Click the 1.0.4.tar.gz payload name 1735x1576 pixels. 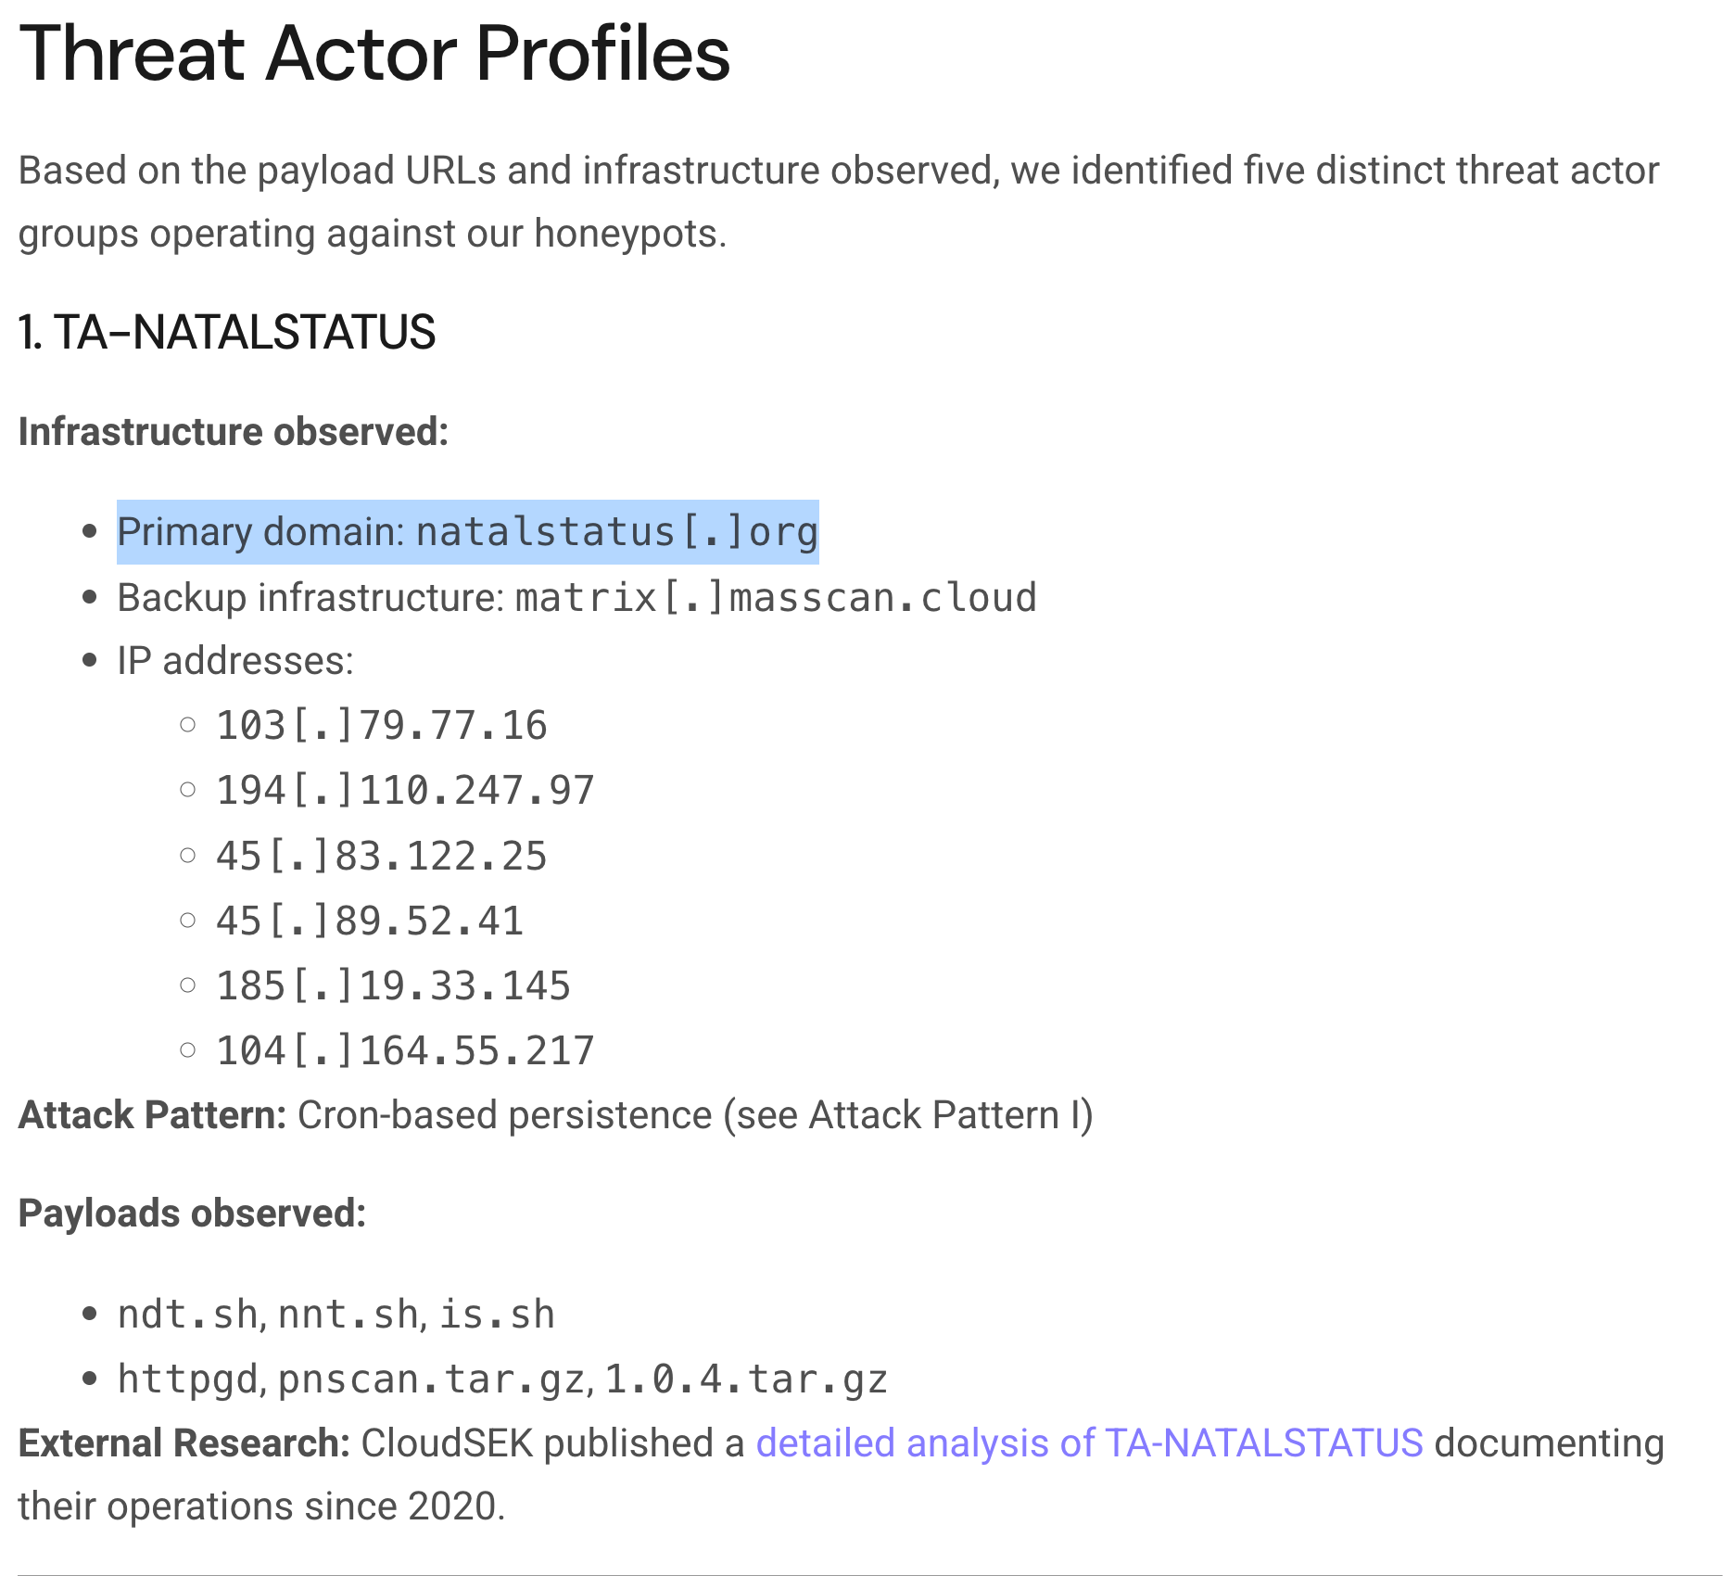(747, 1379)
